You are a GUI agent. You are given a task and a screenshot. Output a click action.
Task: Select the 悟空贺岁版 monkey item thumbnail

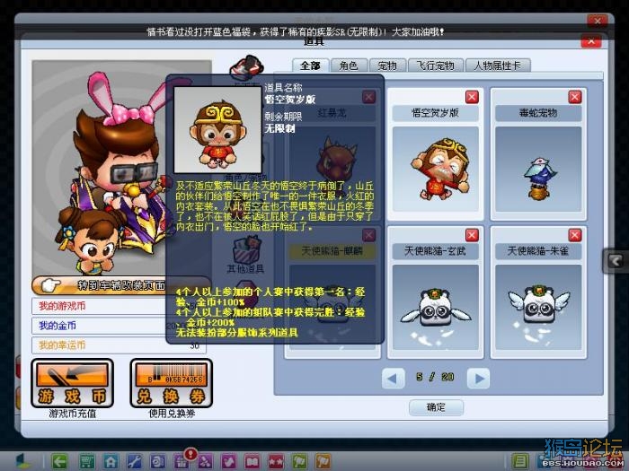(436, 169)
